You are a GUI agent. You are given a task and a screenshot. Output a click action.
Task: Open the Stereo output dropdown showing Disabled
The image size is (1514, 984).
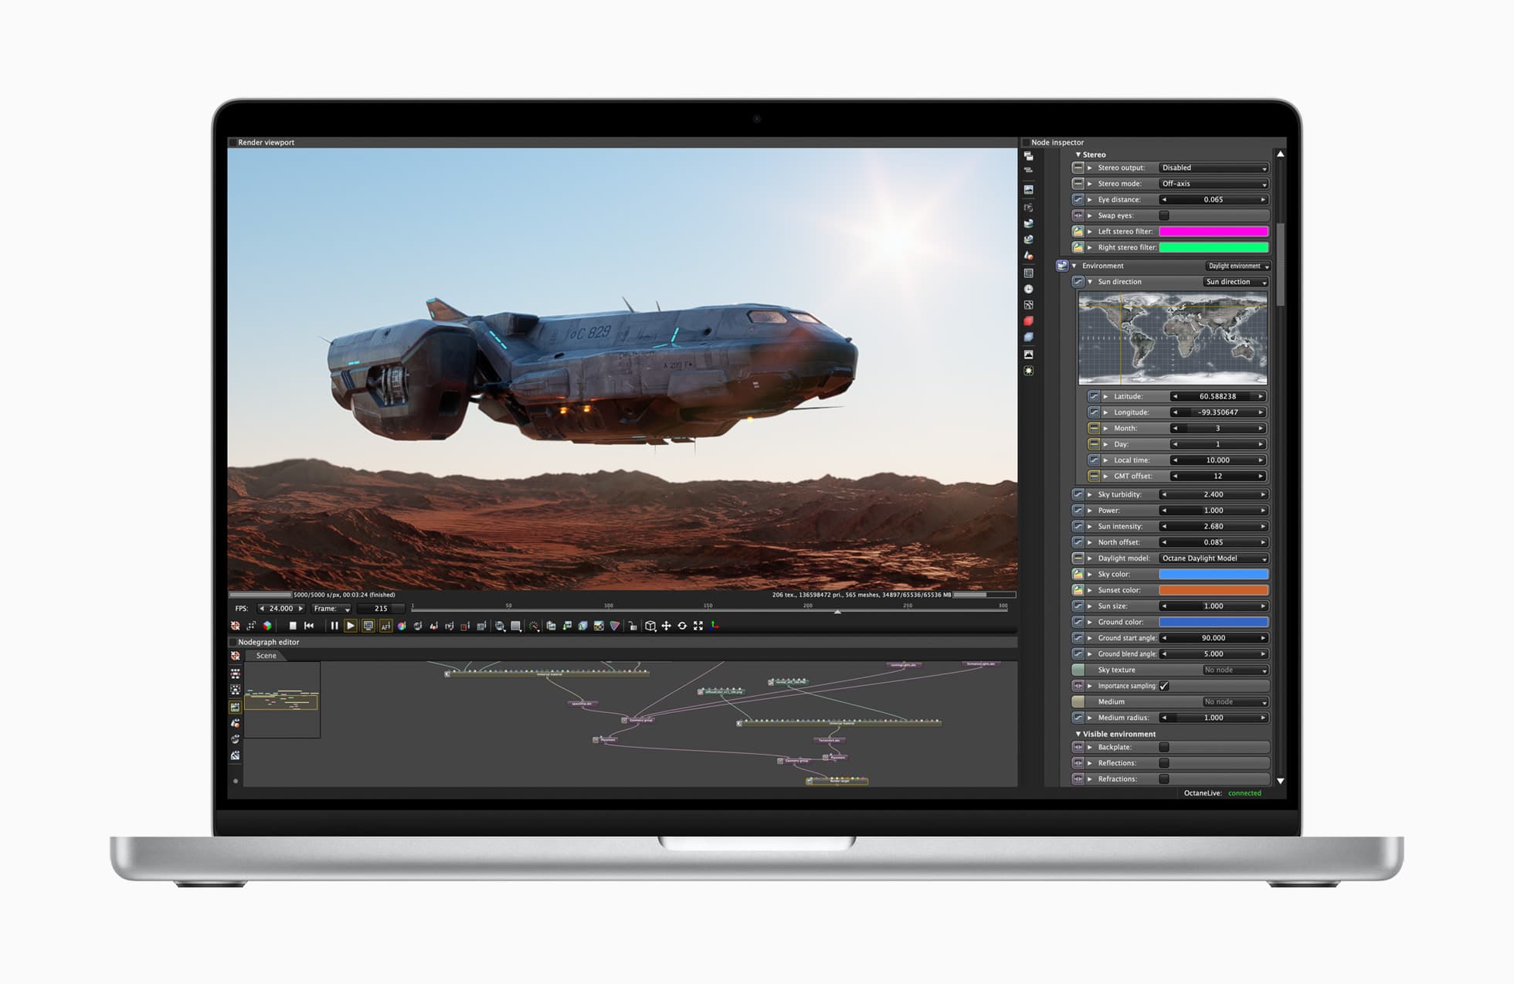[x=1214, y=168]
